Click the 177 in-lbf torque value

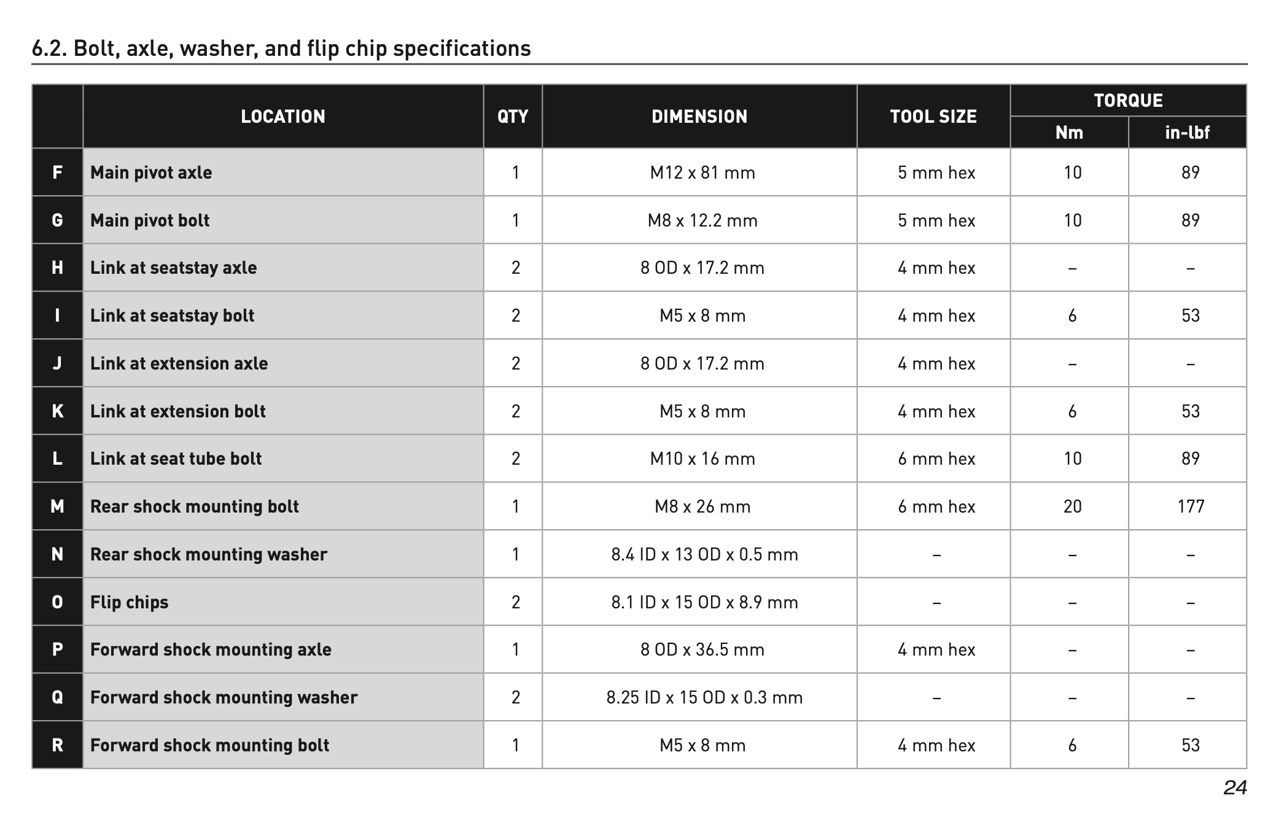(1191, 506)
